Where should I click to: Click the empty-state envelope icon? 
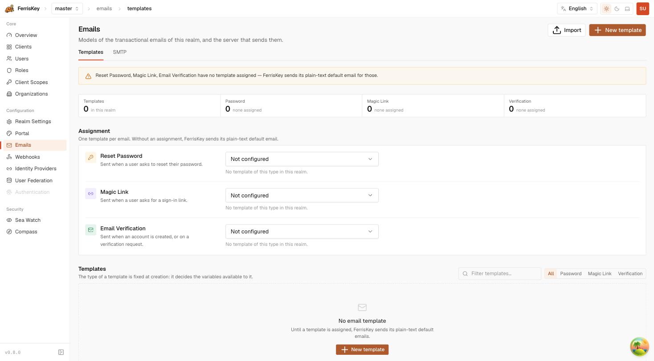[x=362, y=307]
